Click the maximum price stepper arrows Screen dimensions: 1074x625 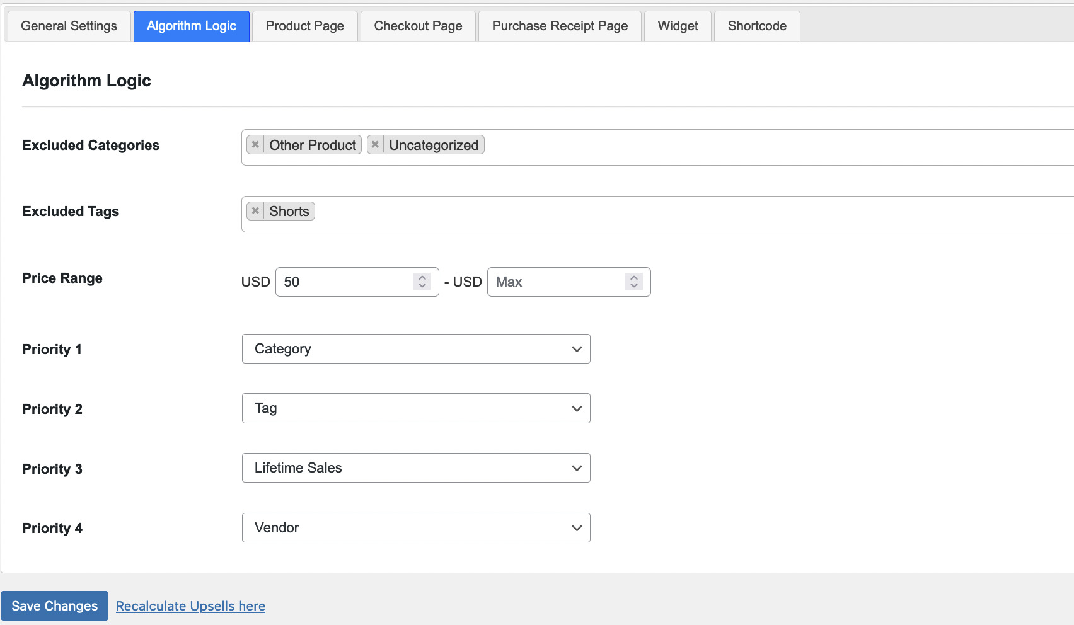tap(634, 282)
